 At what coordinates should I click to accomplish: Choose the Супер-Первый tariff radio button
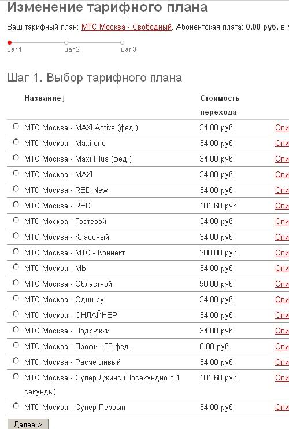(x=16, y=406)
